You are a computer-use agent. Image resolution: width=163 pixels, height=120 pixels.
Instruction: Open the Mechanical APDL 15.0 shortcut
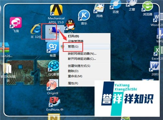point(56,10)
